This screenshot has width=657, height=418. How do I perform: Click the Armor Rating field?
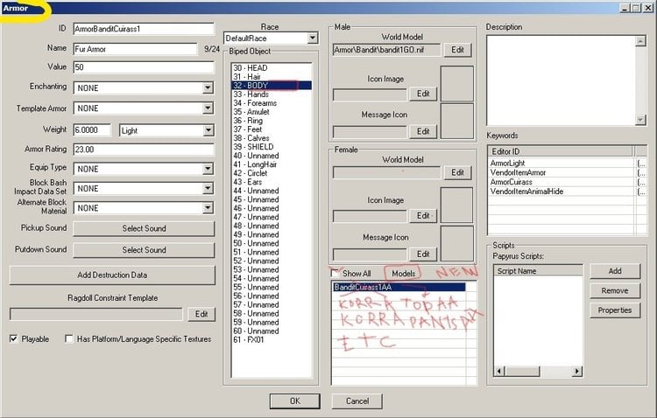[x=144, y=150]
